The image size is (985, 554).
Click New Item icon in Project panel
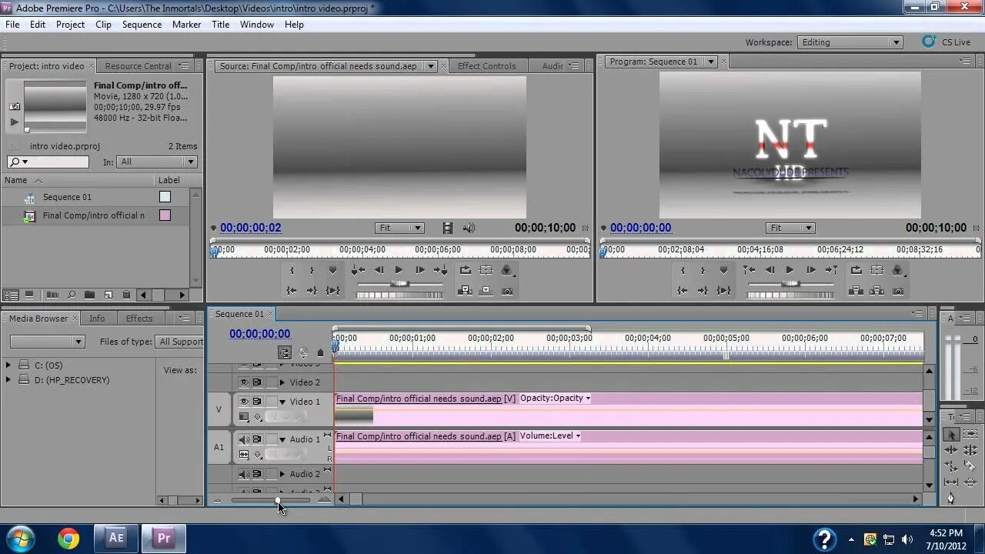click(x=108, y=295)
